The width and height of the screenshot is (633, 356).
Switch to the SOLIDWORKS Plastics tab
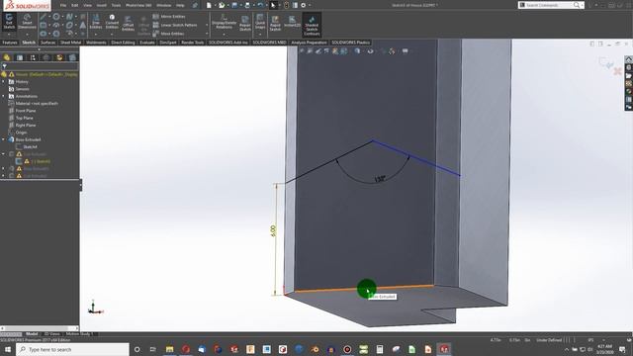[x=351, y=43]
